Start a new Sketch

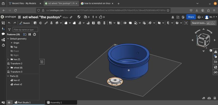pyautogui.click(x=25, y=23)
